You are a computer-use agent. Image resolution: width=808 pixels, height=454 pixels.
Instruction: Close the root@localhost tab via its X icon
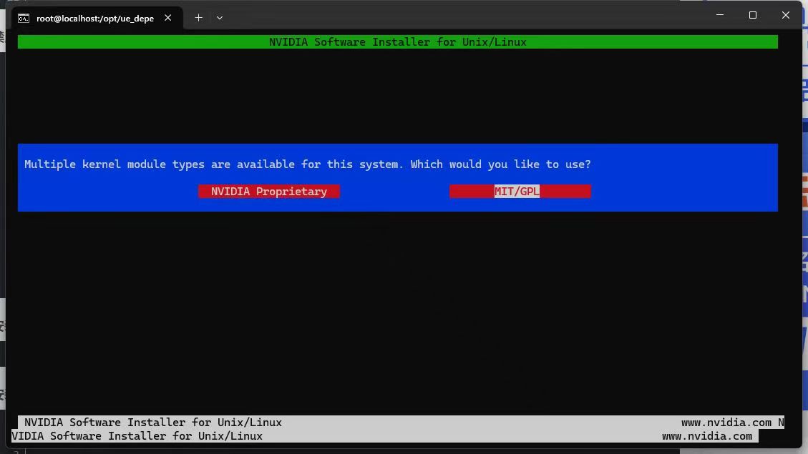coord(167,18)
